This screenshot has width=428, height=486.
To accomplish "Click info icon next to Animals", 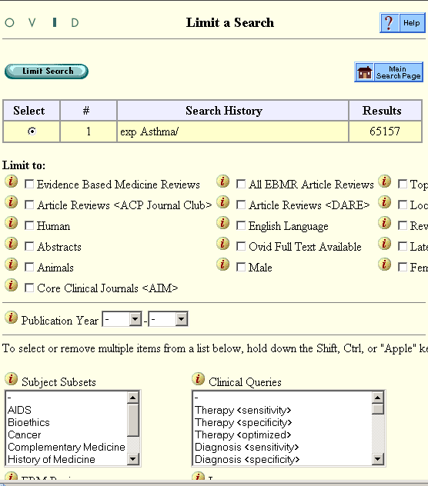I will click(x=12, y=265).
